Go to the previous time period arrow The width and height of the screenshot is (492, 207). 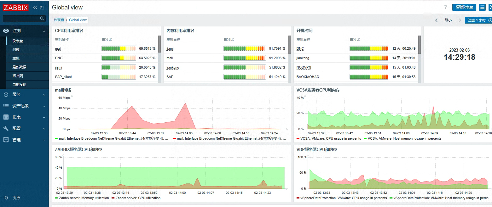pyautogui.click(x=437, y=20)
